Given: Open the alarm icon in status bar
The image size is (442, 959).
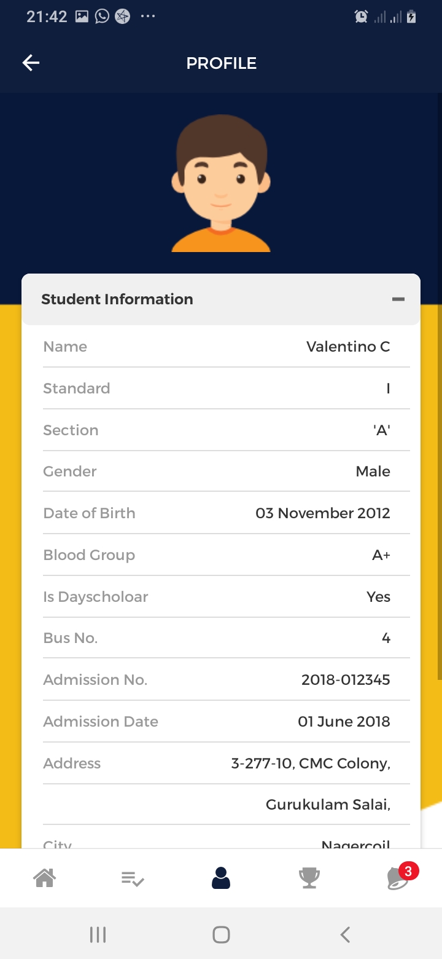Looking at the screenshot, I should click(361, 17).
